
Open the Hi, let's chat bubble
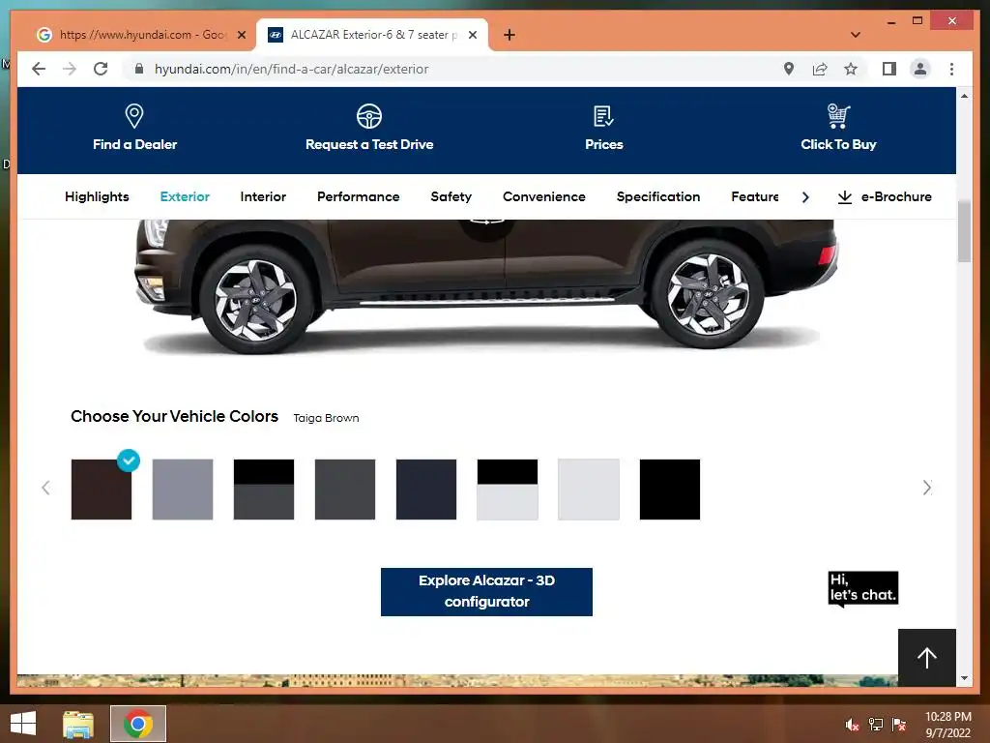pyautogui.click(x=863, y=589)
